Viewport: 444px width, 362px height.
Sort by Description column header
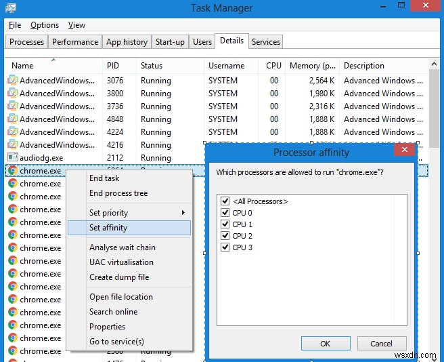coord(384,66)
